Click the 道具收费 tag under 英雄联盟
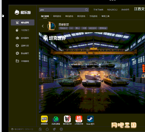This screenshot has width=145, height=132. tap(103, 28)
